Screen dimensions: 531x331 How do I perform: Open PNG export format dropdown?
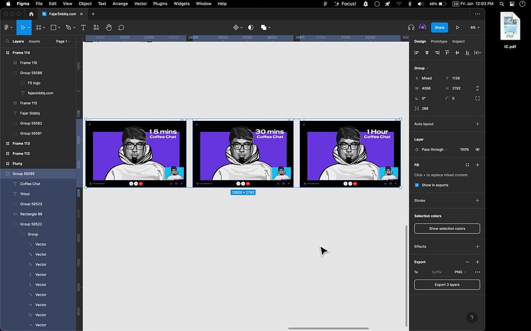460,272
